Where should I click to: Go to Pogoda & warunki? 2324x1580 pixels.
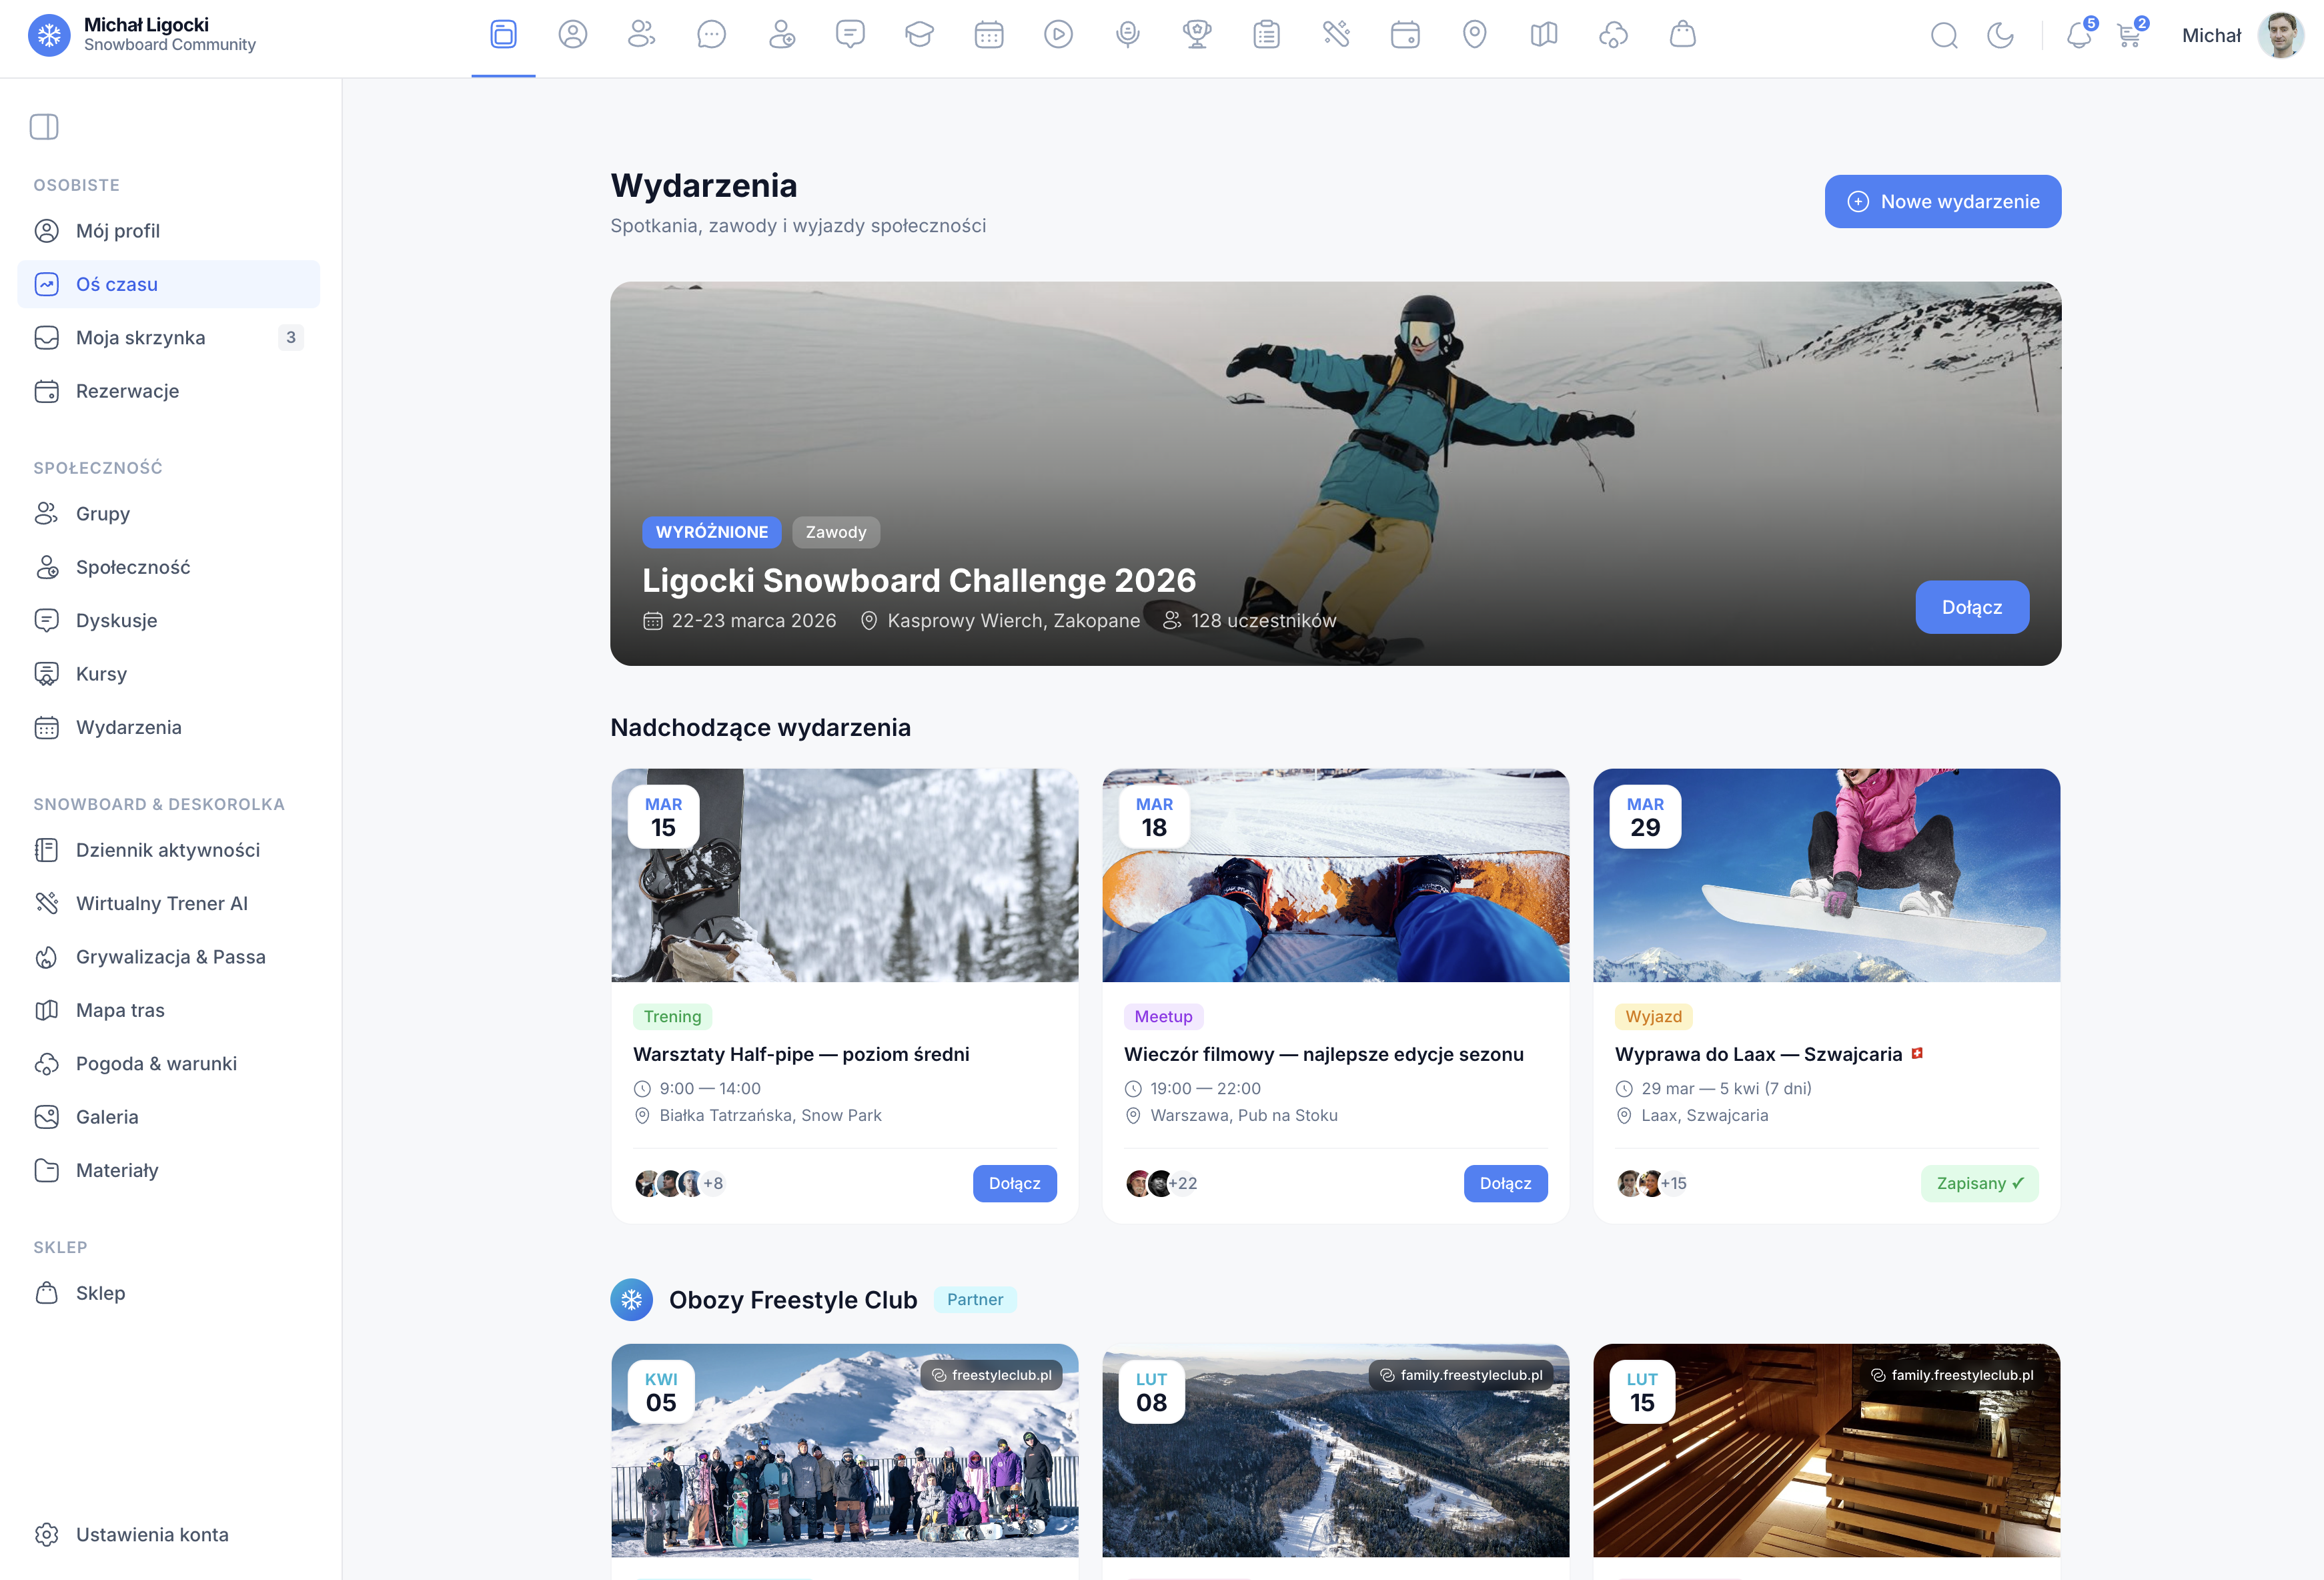click(156, 1063)
